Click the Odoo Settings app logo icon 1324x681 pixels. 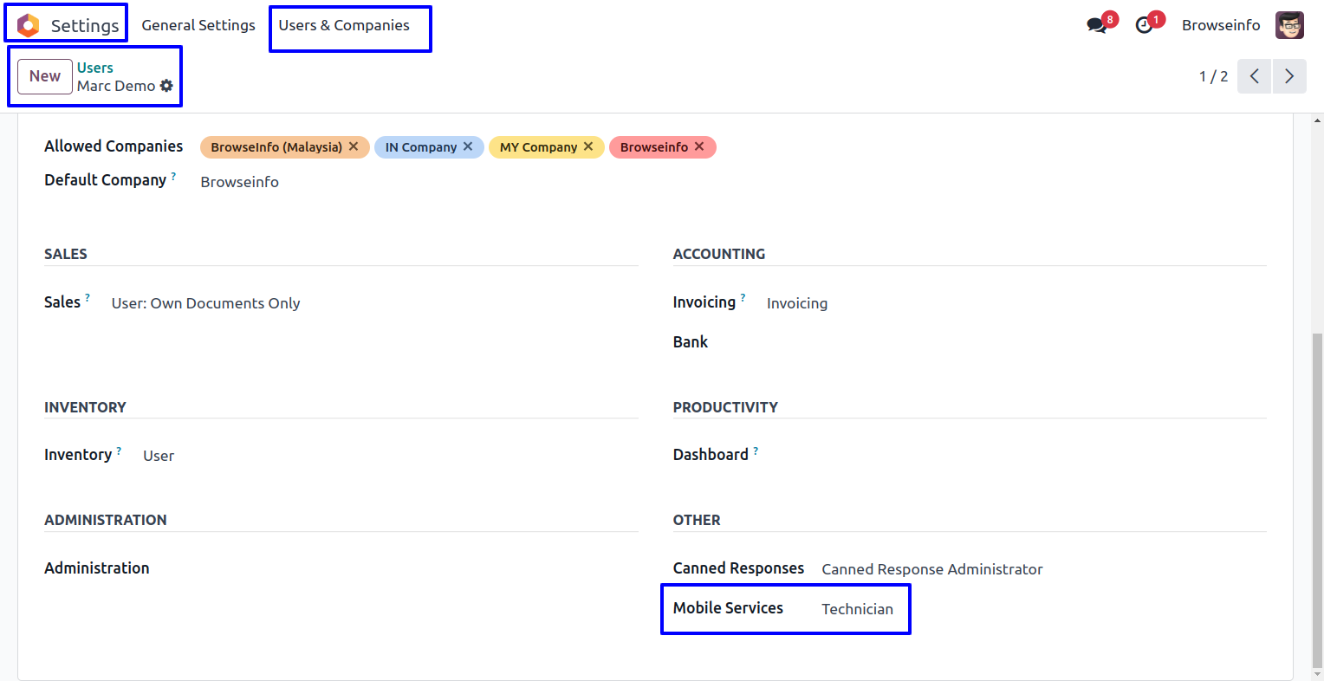tap(29, 25)
